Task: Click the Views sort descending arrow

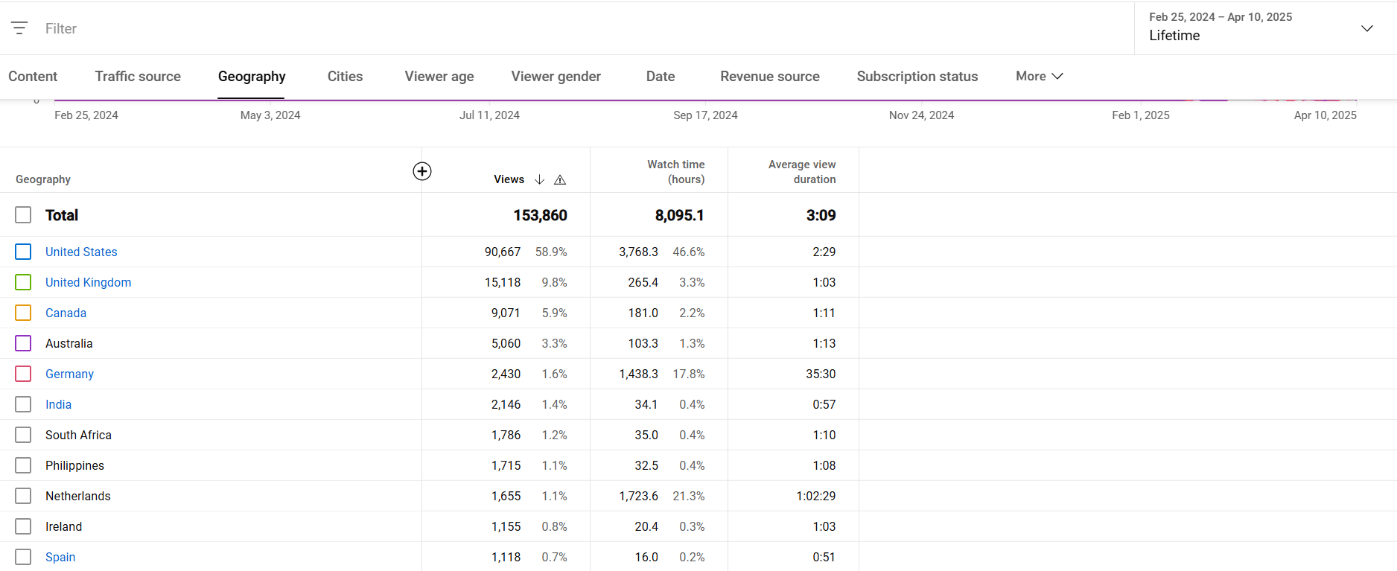Action: tap(540, 179)
